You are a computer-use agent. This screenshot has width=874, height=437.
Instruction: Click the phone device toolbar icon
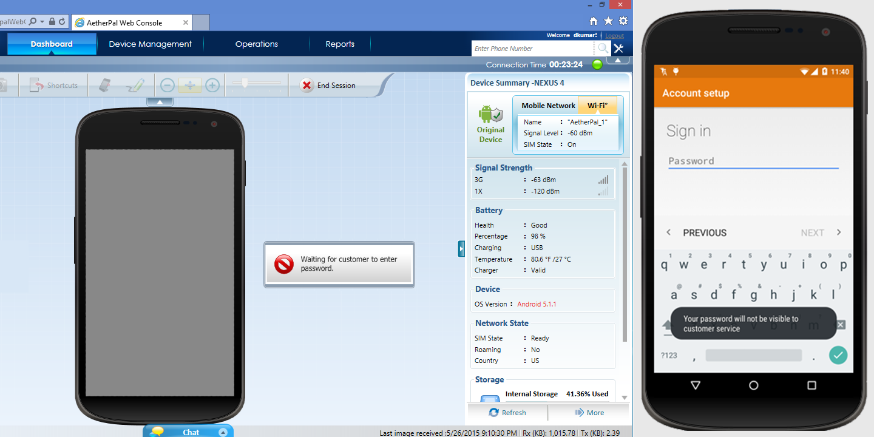105,86
